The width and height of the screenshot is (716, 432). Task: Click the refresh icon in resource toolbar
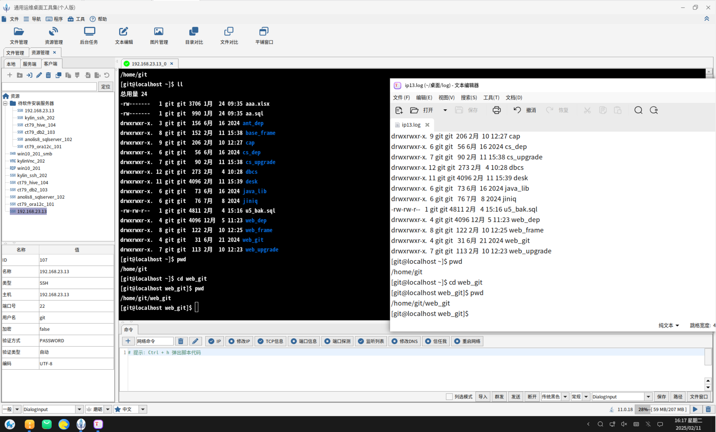click(107, 75)
